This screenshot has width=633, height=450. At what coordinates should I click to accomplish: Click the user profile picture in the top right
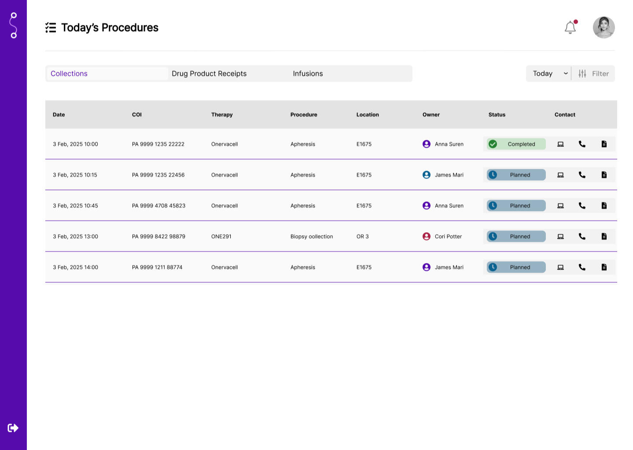tap(604, 27)
